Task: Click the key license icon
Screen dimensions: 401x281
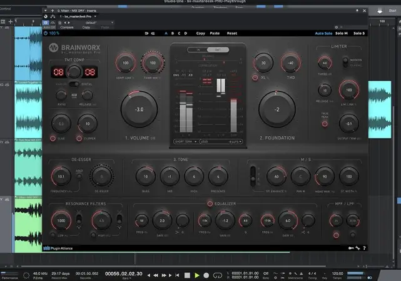Action: click(x=351, y=248)
